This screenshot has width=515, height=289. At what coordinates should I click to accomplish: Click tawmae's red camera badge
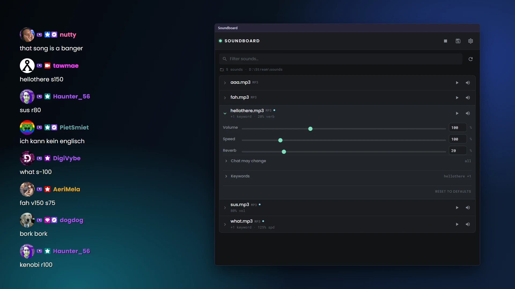[x=47, y=66]
